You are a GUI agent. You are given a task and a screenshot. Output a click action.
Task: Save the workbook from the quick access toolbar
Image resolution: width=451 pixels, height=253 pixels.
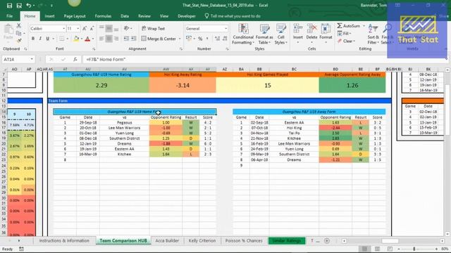click(9, 6)
